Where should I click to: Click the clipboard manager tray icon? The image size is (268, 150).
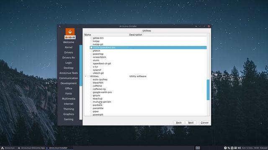232,148
